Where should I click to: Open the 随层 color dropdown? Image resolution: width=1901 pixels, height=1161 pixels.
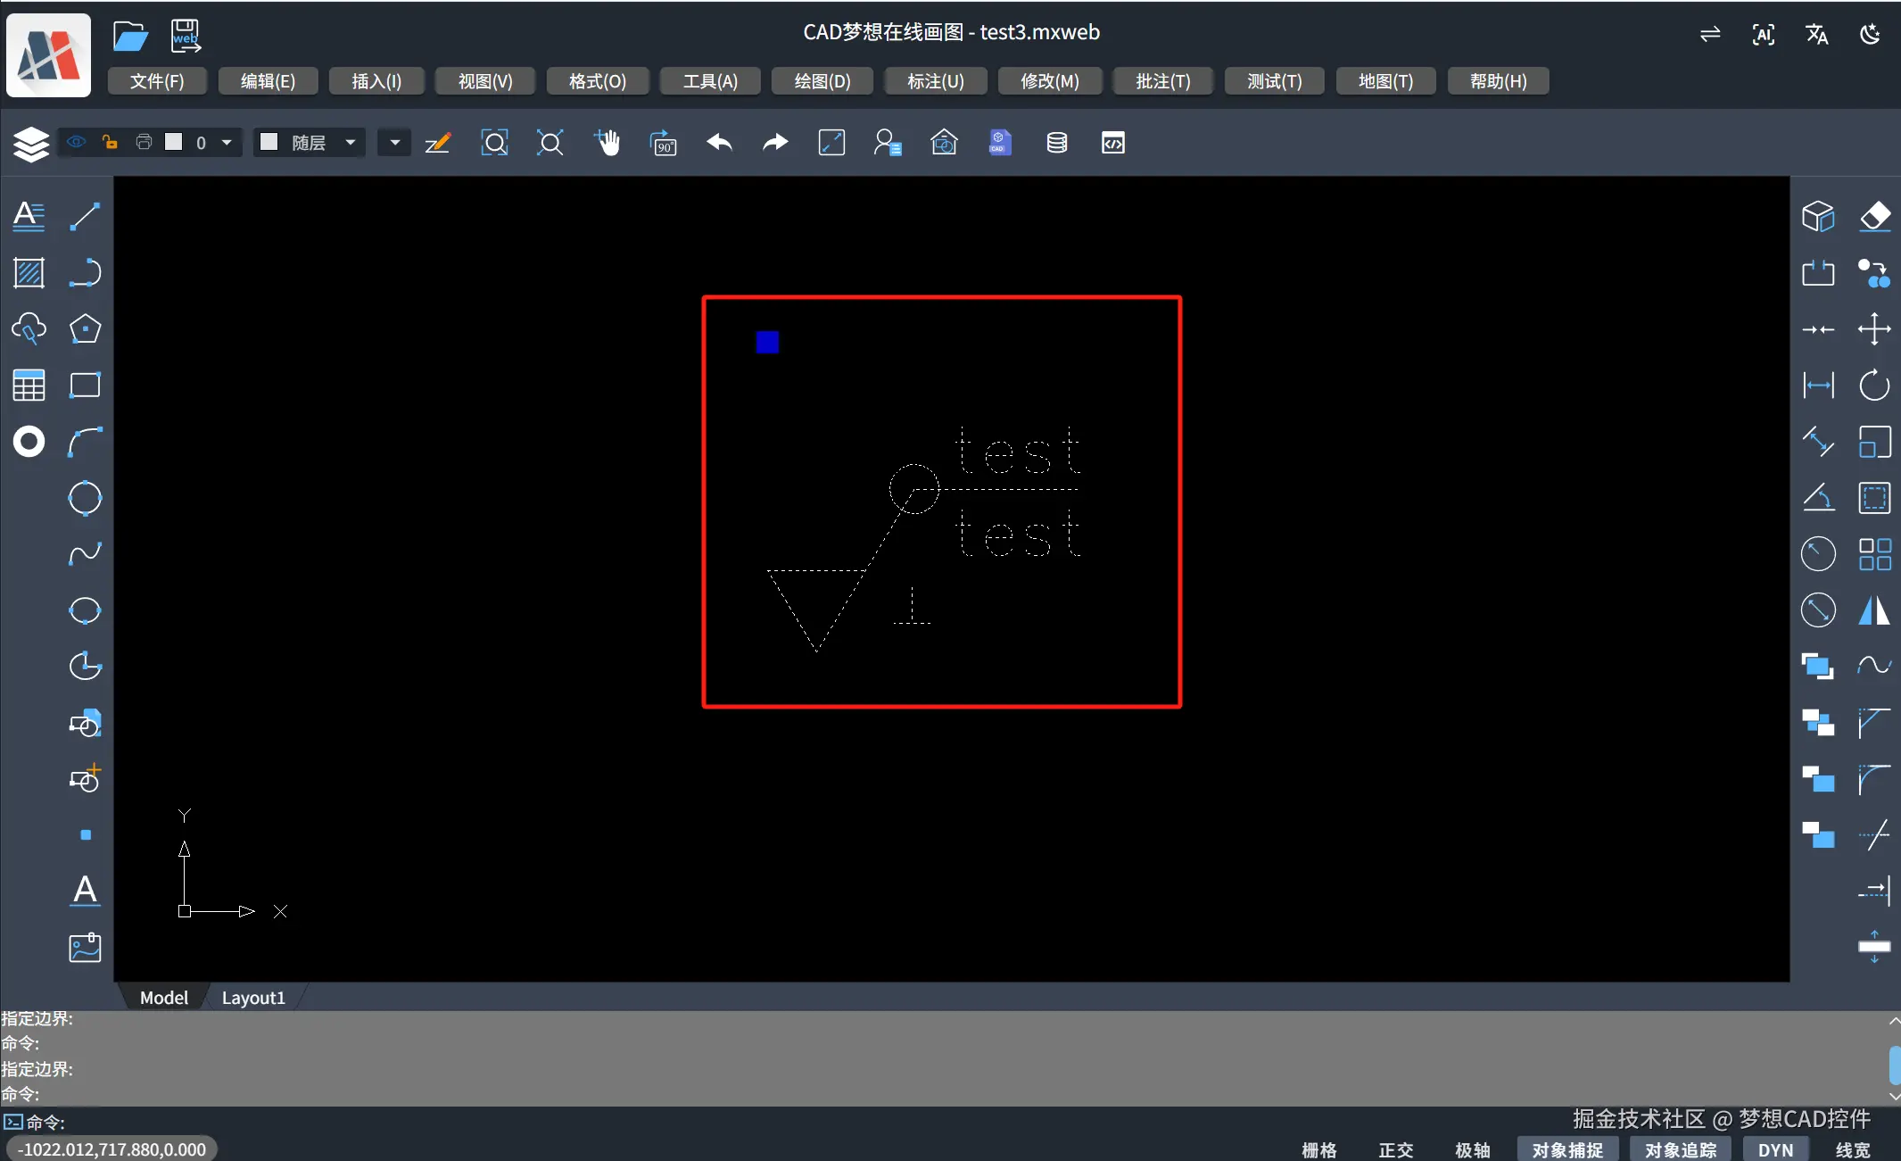click(x=349, y=142)
